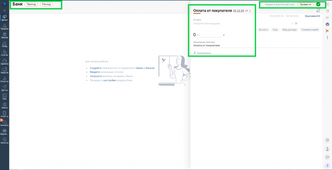Click the printer icon in document panel

click(x=327, y=24)
